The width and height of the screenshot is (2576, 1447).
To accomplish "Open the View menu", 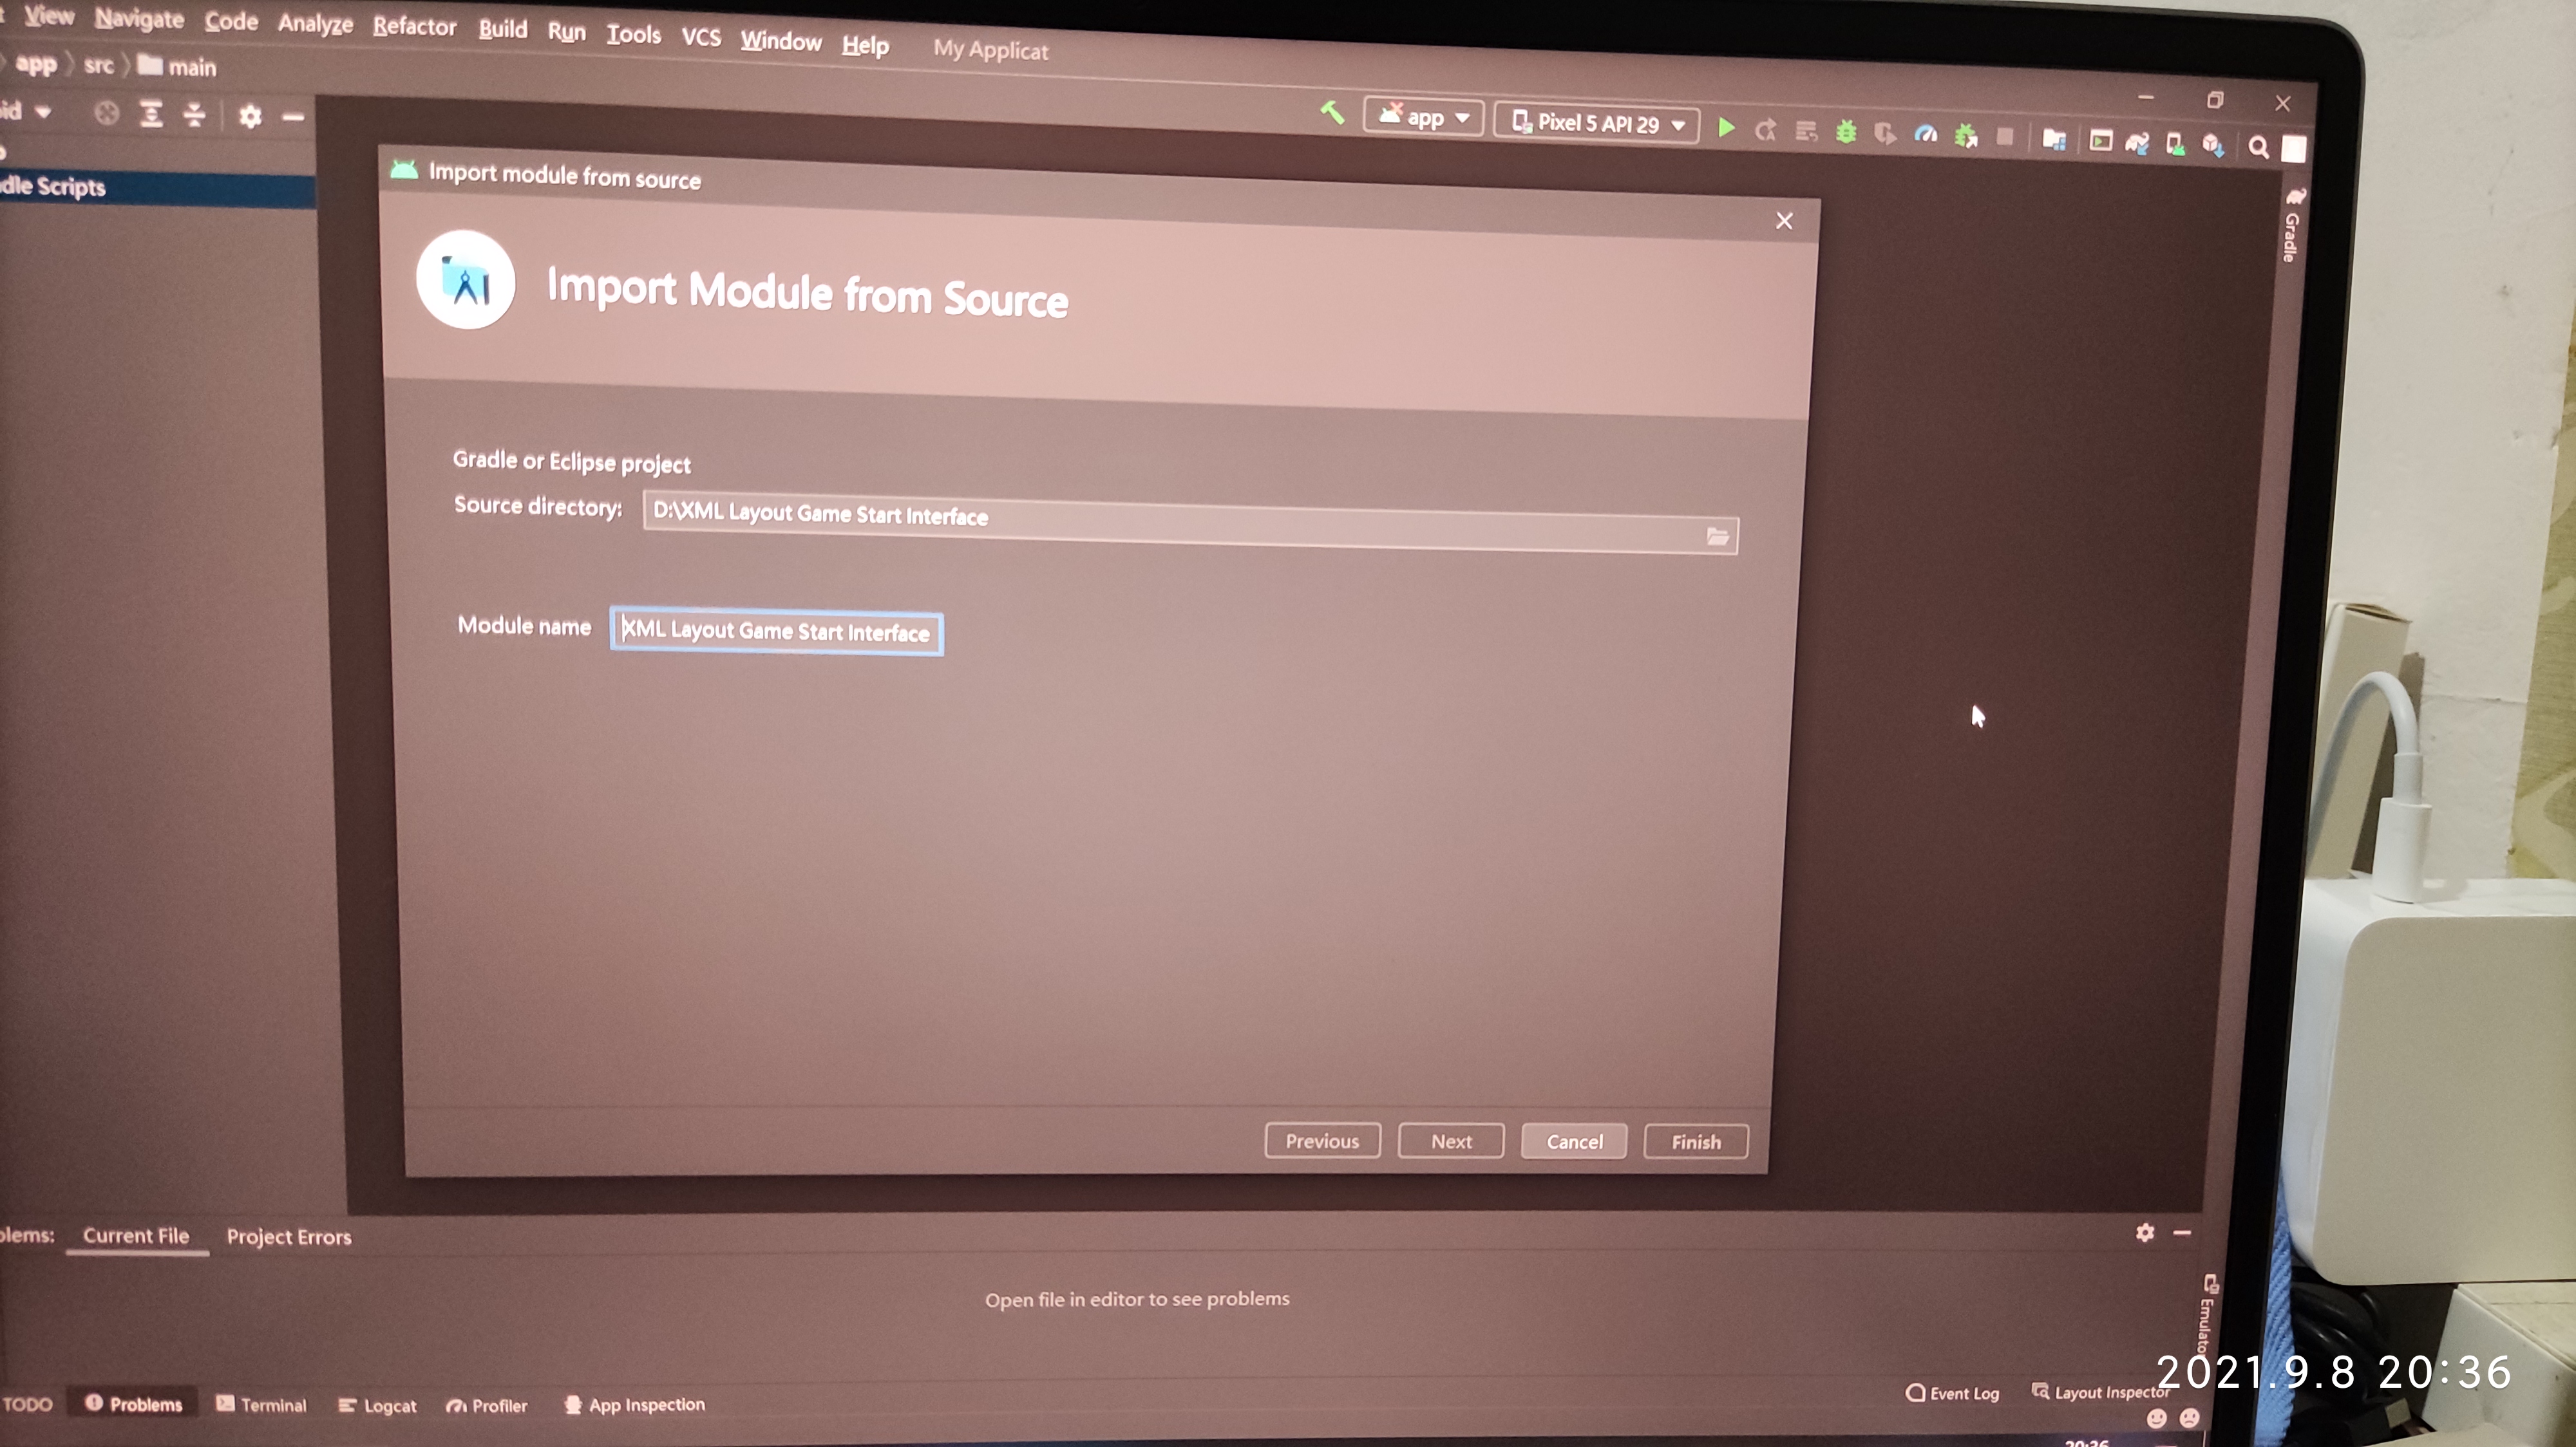I will 49,16.
